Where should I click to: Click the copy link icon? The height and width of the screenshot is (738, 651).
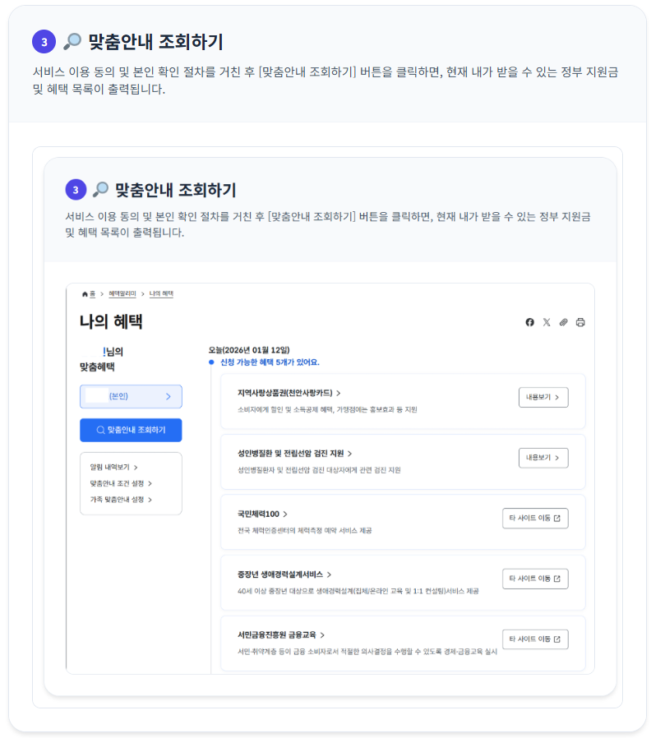[563, 322]
